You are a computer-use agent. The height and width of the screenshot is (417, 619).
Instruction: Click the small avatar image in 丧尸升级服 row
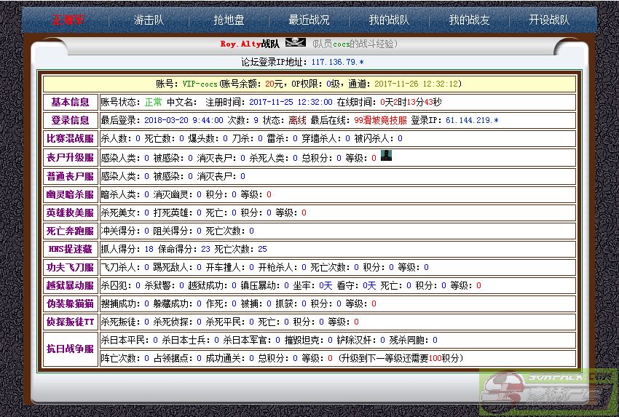point(386,155)
